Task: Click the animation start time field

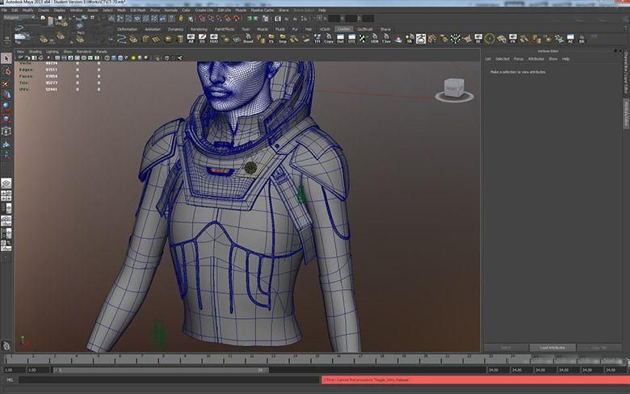Action: click(14, 370)
